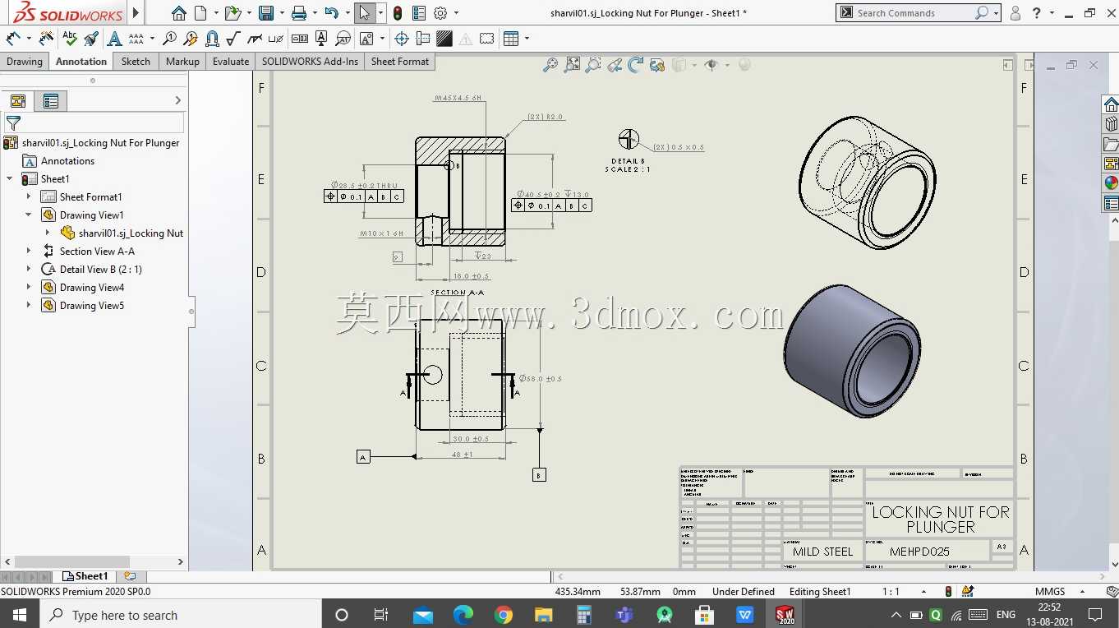The width and height of the screenshot is (1119, 628).
Task: Insert a Centerline annotation
Action: click(423, 38)
